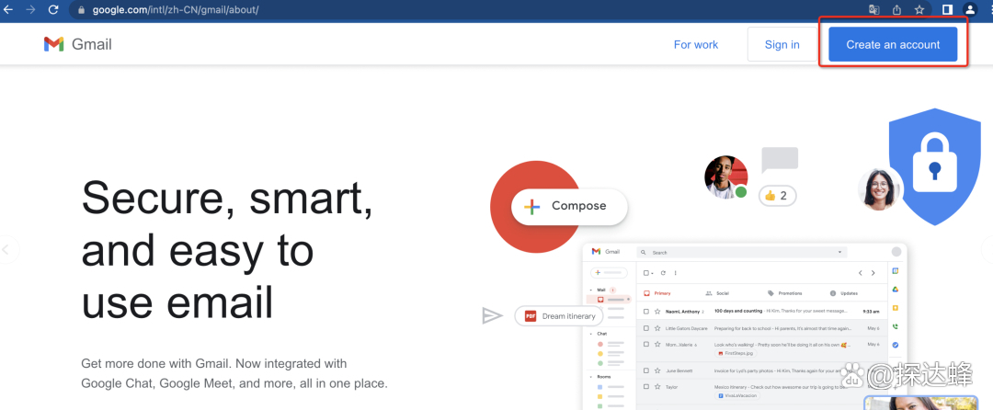
Task: Open the translate page icon in address bar
Action: pyautogui.click(x=874, y=9)
